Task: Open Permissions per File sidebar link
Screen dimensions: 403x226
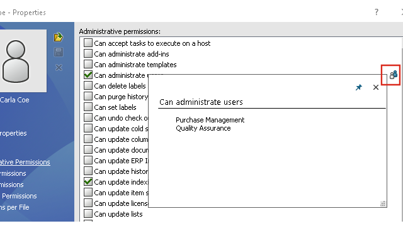Action: (x=14, y=207)
